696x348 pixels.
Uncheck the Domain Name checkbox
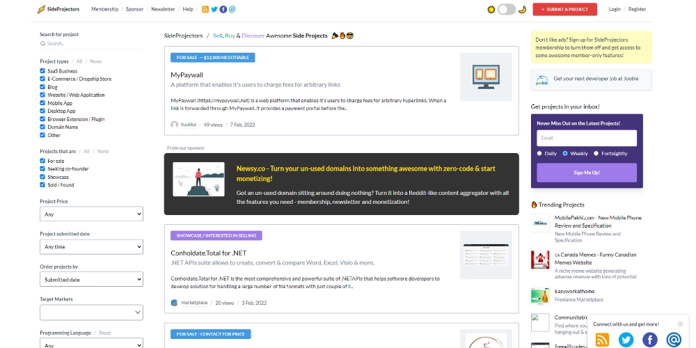point(42,127)
